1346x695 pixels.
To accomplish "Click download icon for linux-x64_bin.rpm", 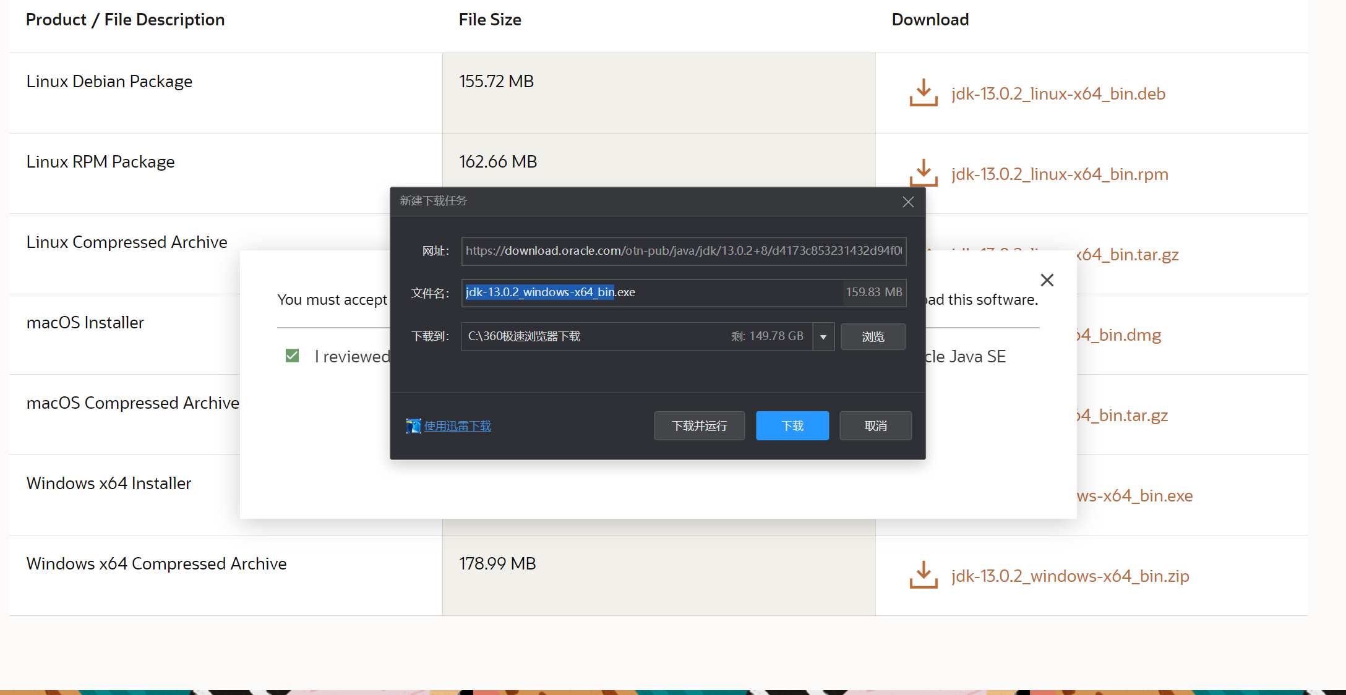I will tap(923, 173).
